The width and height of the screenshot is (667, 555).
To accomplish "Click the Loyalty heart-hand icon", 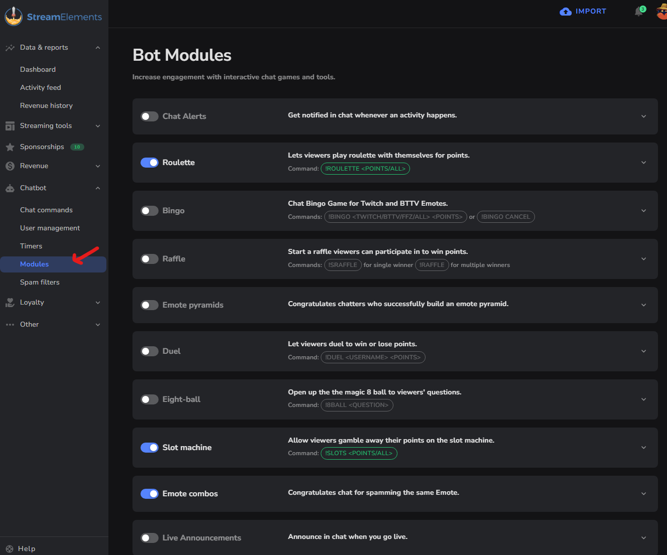I will (x=10, y=303).
